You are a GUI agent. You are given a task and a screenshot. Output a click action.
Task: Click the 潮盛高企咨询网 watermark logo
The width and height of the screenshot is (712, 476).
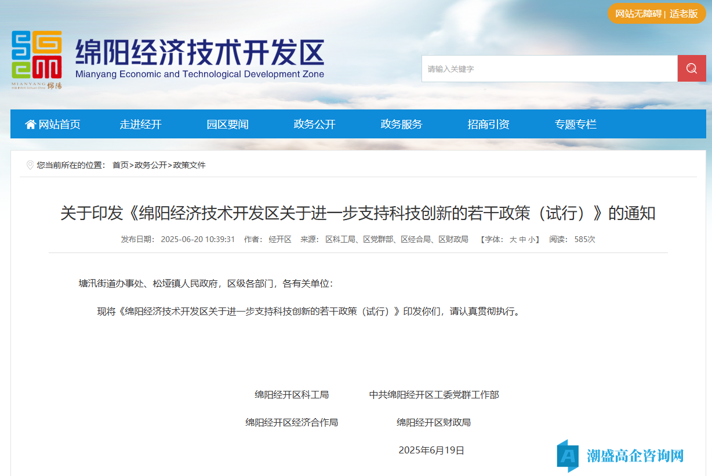[x=620, y=455]
